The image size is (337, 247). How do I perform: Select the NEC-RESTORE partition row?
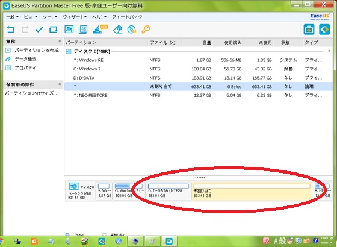click(x=198, y=95)
